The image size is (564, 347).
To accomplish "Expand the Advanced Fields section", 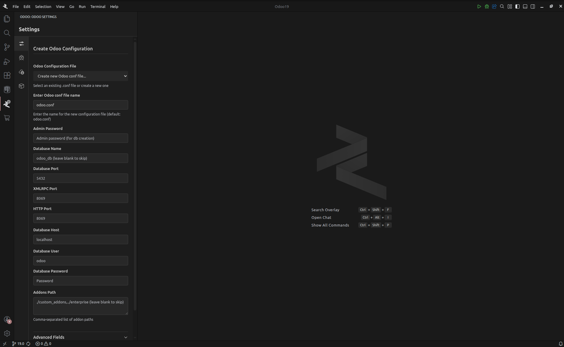I will (81, 337).
